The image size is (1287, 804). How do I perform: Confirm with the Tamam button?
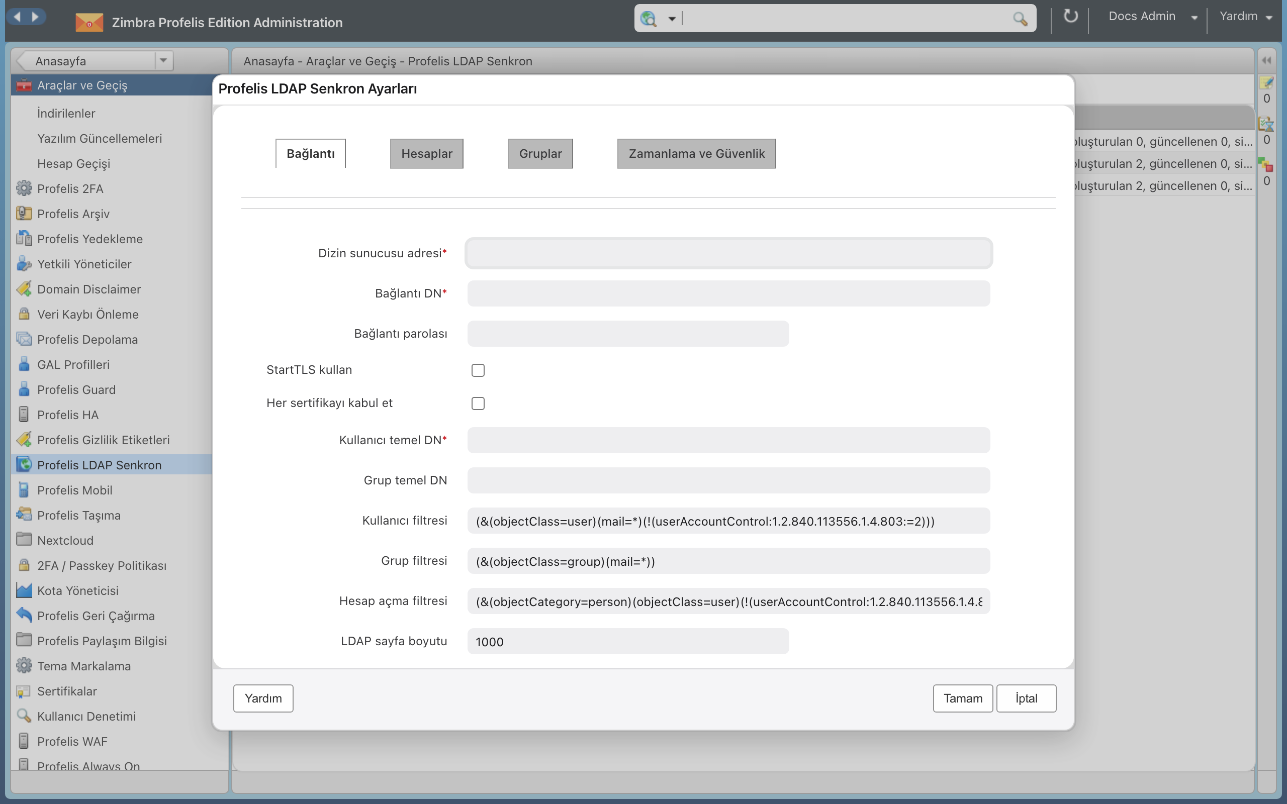pyautogui.click(x=963, y=698)
